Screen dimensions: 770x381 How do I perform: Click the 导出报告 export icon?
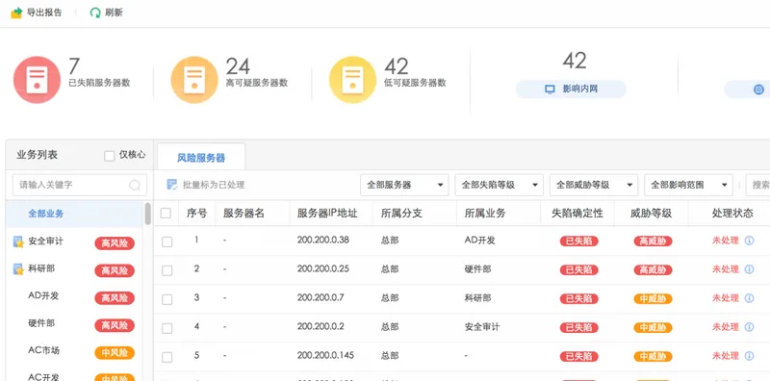(x=16, y=13)
